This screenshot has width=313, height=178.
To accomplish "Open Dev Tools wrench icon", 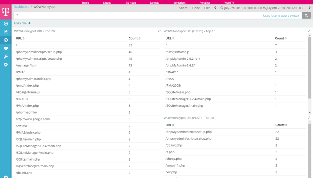I will pos(6,57).
